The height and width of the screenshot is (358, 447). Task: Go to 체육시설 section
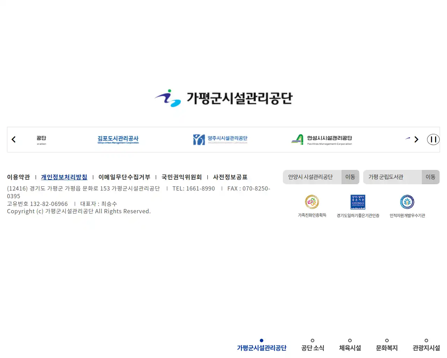[350, 345]
